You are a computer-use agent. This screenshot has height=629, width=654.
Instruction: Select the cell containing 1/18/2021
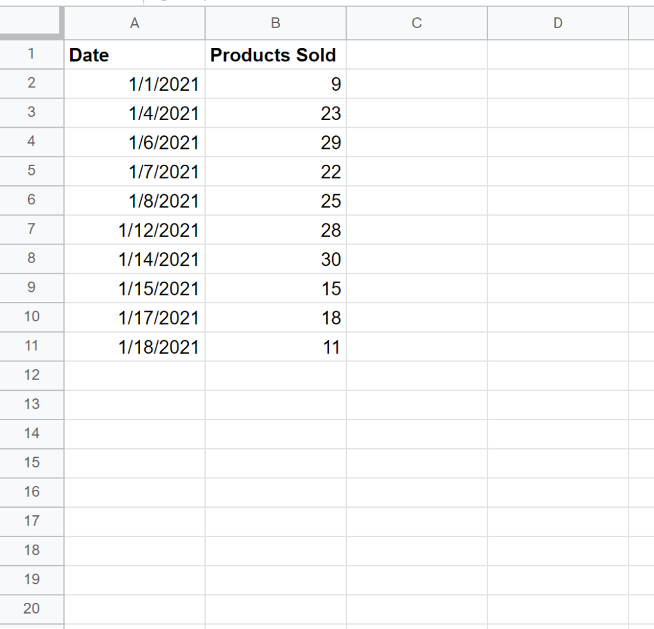pos(134,347)
